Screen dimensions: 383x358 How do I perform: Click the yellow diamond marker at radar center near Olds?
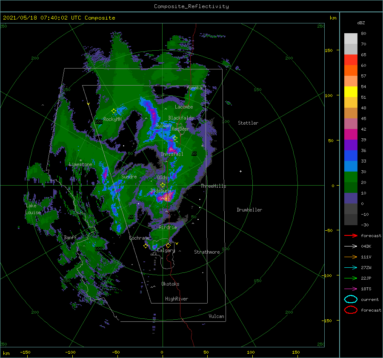point(163,185)
